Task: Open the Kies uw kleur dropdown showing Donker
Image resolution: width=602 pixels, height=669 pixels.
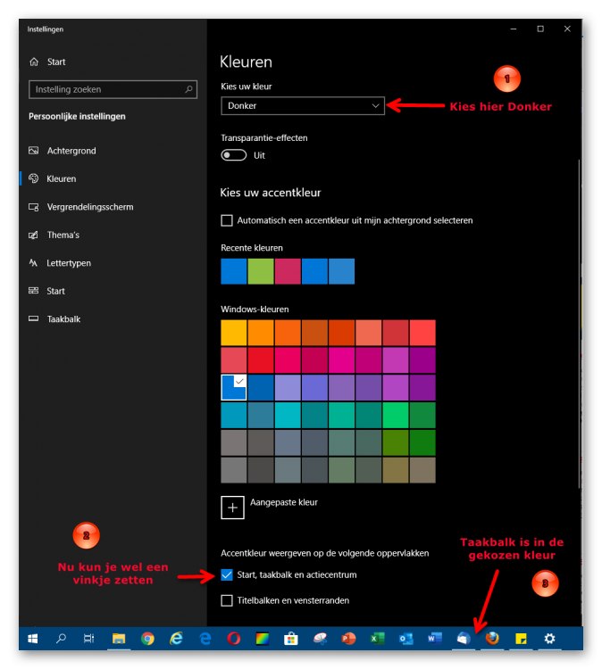Action: (303, 105)
